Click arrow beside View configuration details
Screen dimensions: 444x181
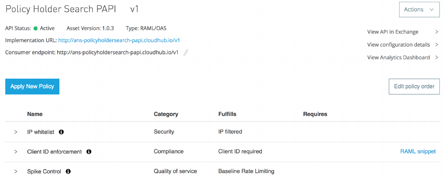pos(437,44)
